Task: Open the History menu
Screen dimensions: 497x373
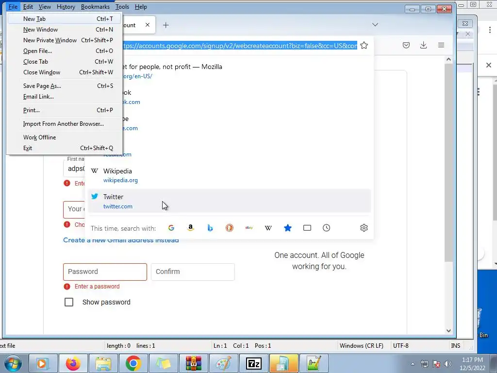Action: pyautogui.click(x=66, y=7)
